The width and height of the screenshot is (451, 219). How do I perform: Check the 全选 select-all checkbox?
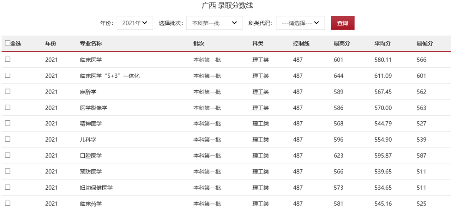[x=8, y=43]
